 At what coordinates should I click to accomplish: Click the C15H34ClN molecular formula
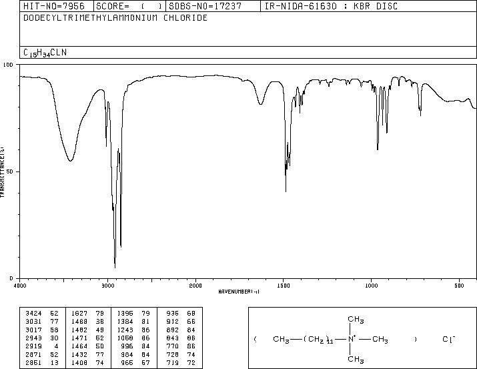coord(45,53)
